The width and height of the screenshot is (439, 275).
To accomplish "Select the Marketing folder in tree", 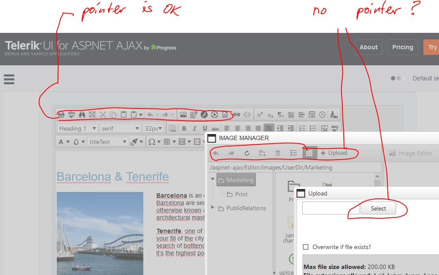I will pyautogui.click(x=236, y=180).
